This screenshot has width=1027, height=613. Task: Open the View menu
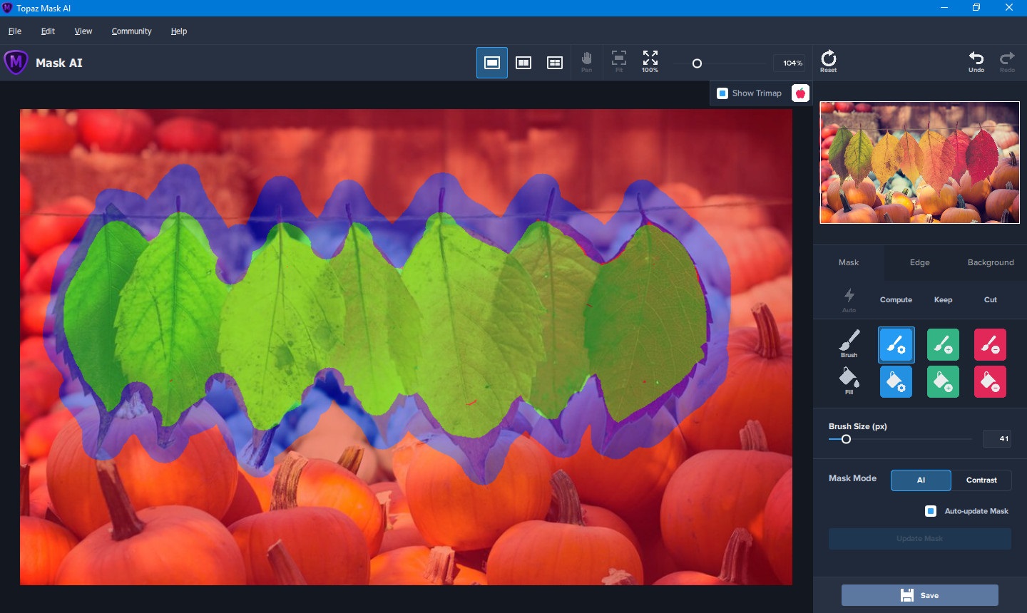(83, 31)
